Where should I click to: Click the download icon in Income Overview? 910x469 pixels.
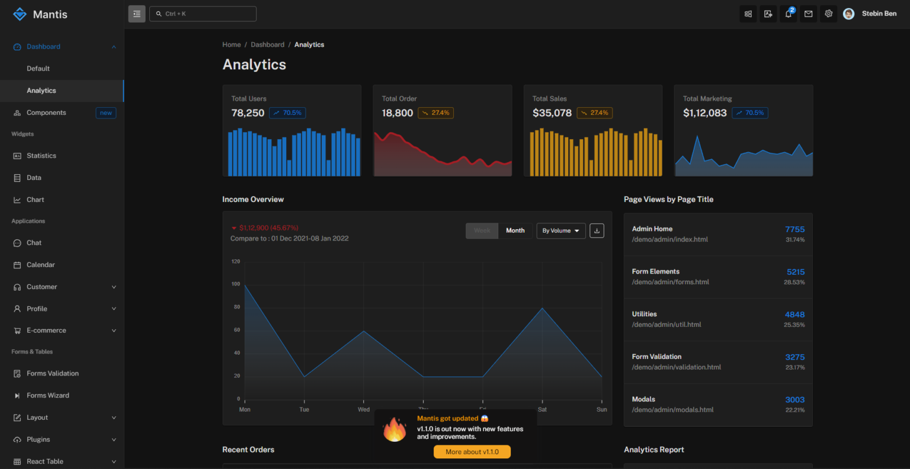(x=597, y=230)
